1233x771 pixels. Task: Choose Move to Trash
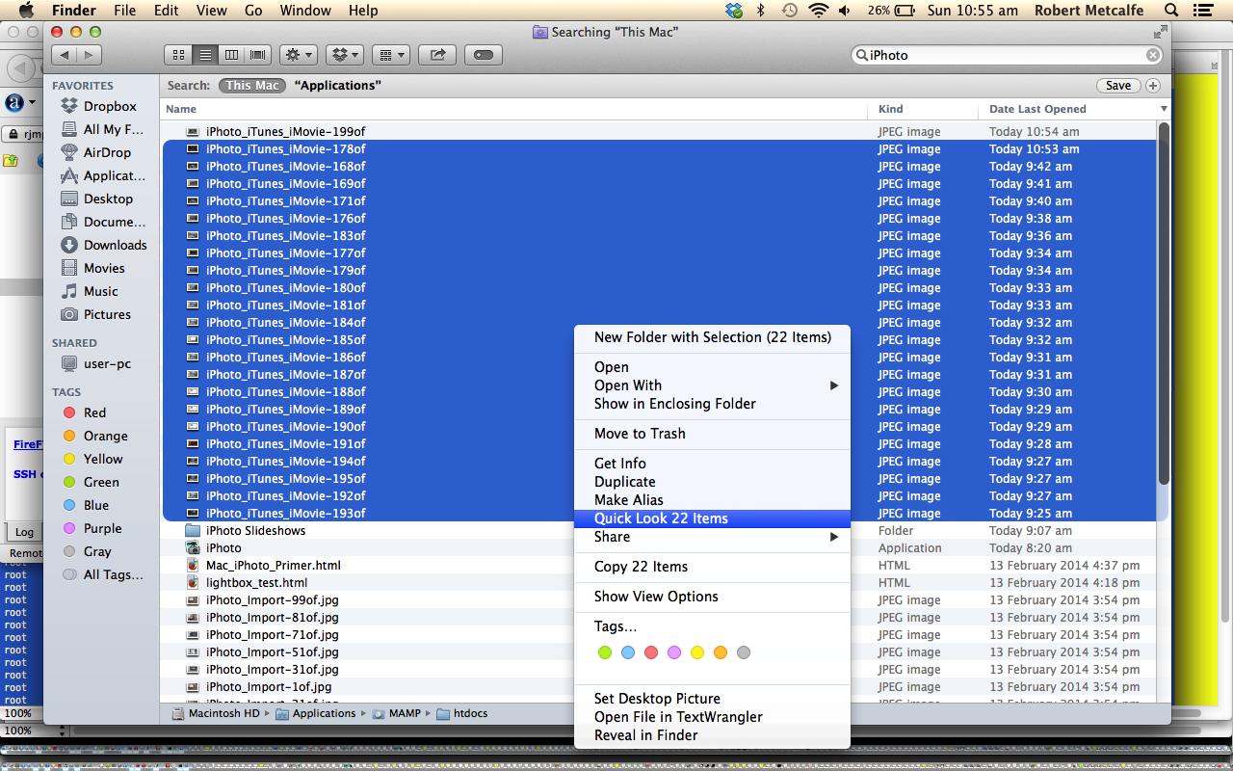[712, 434]
